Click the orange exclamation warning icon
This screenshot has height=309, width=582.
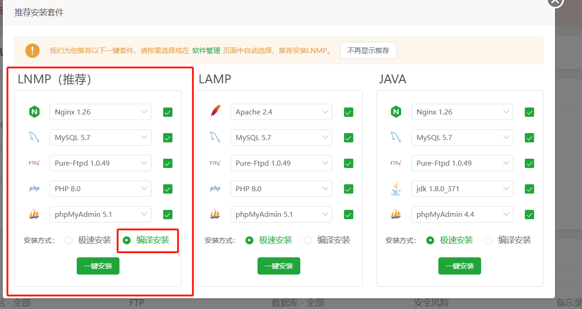(x=32, y=50)
